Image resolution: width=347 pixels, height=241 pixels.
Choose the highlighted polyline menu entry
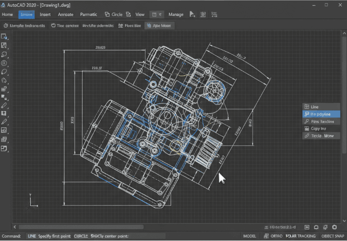(321, 114)
